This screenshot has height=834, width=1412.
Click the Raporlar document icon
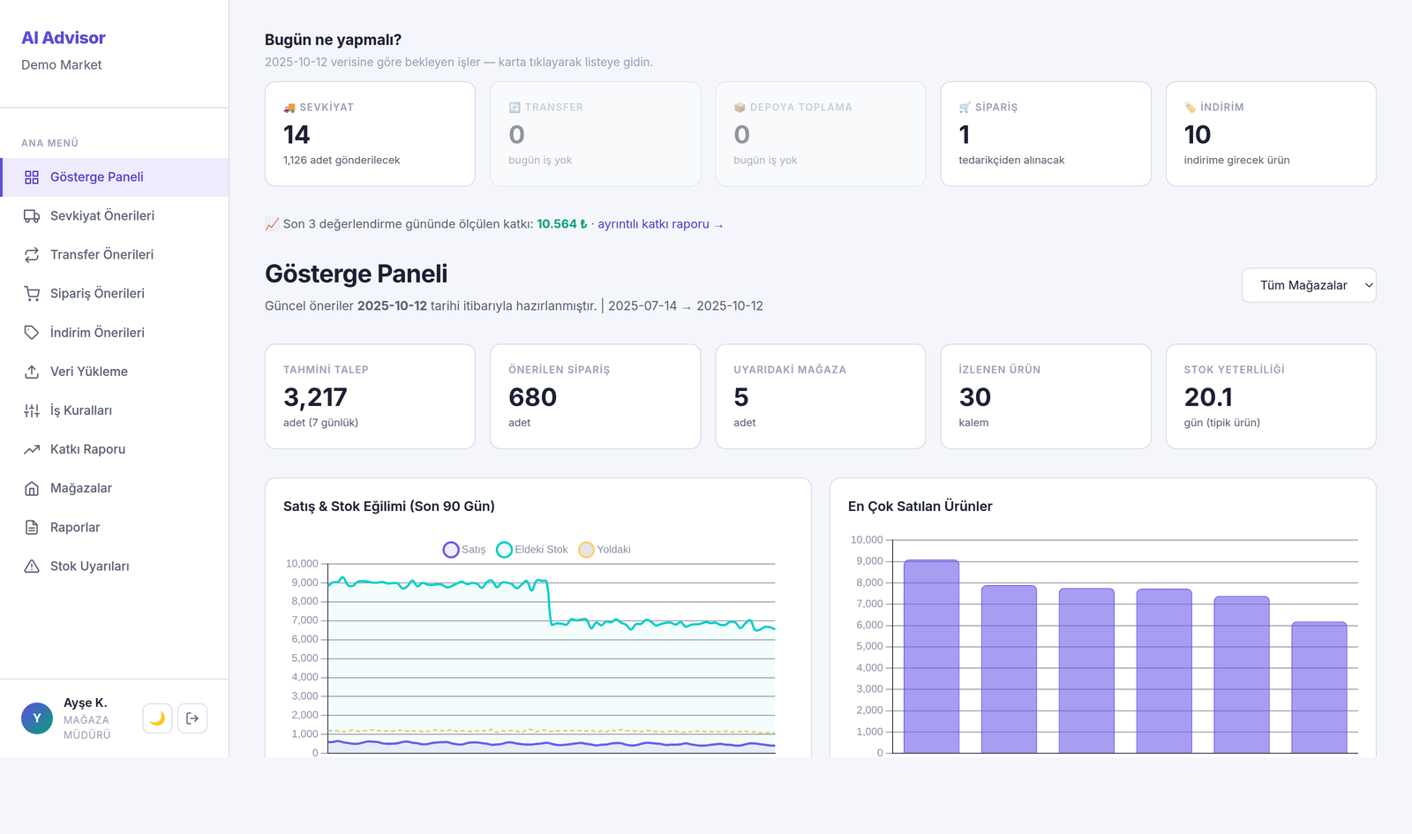point(32,528)
